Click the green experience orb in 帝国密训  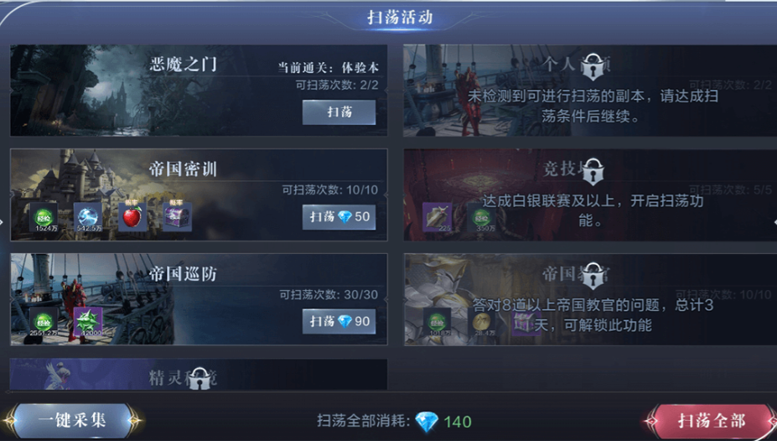pyautogui.click(x=44, y=217)
